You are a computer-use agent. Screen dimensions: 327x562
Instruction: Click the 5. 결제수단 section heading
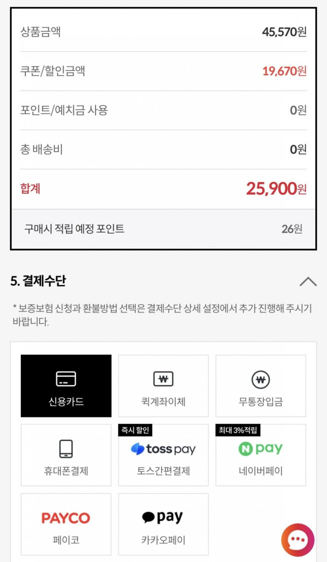[x=38, y=281]
